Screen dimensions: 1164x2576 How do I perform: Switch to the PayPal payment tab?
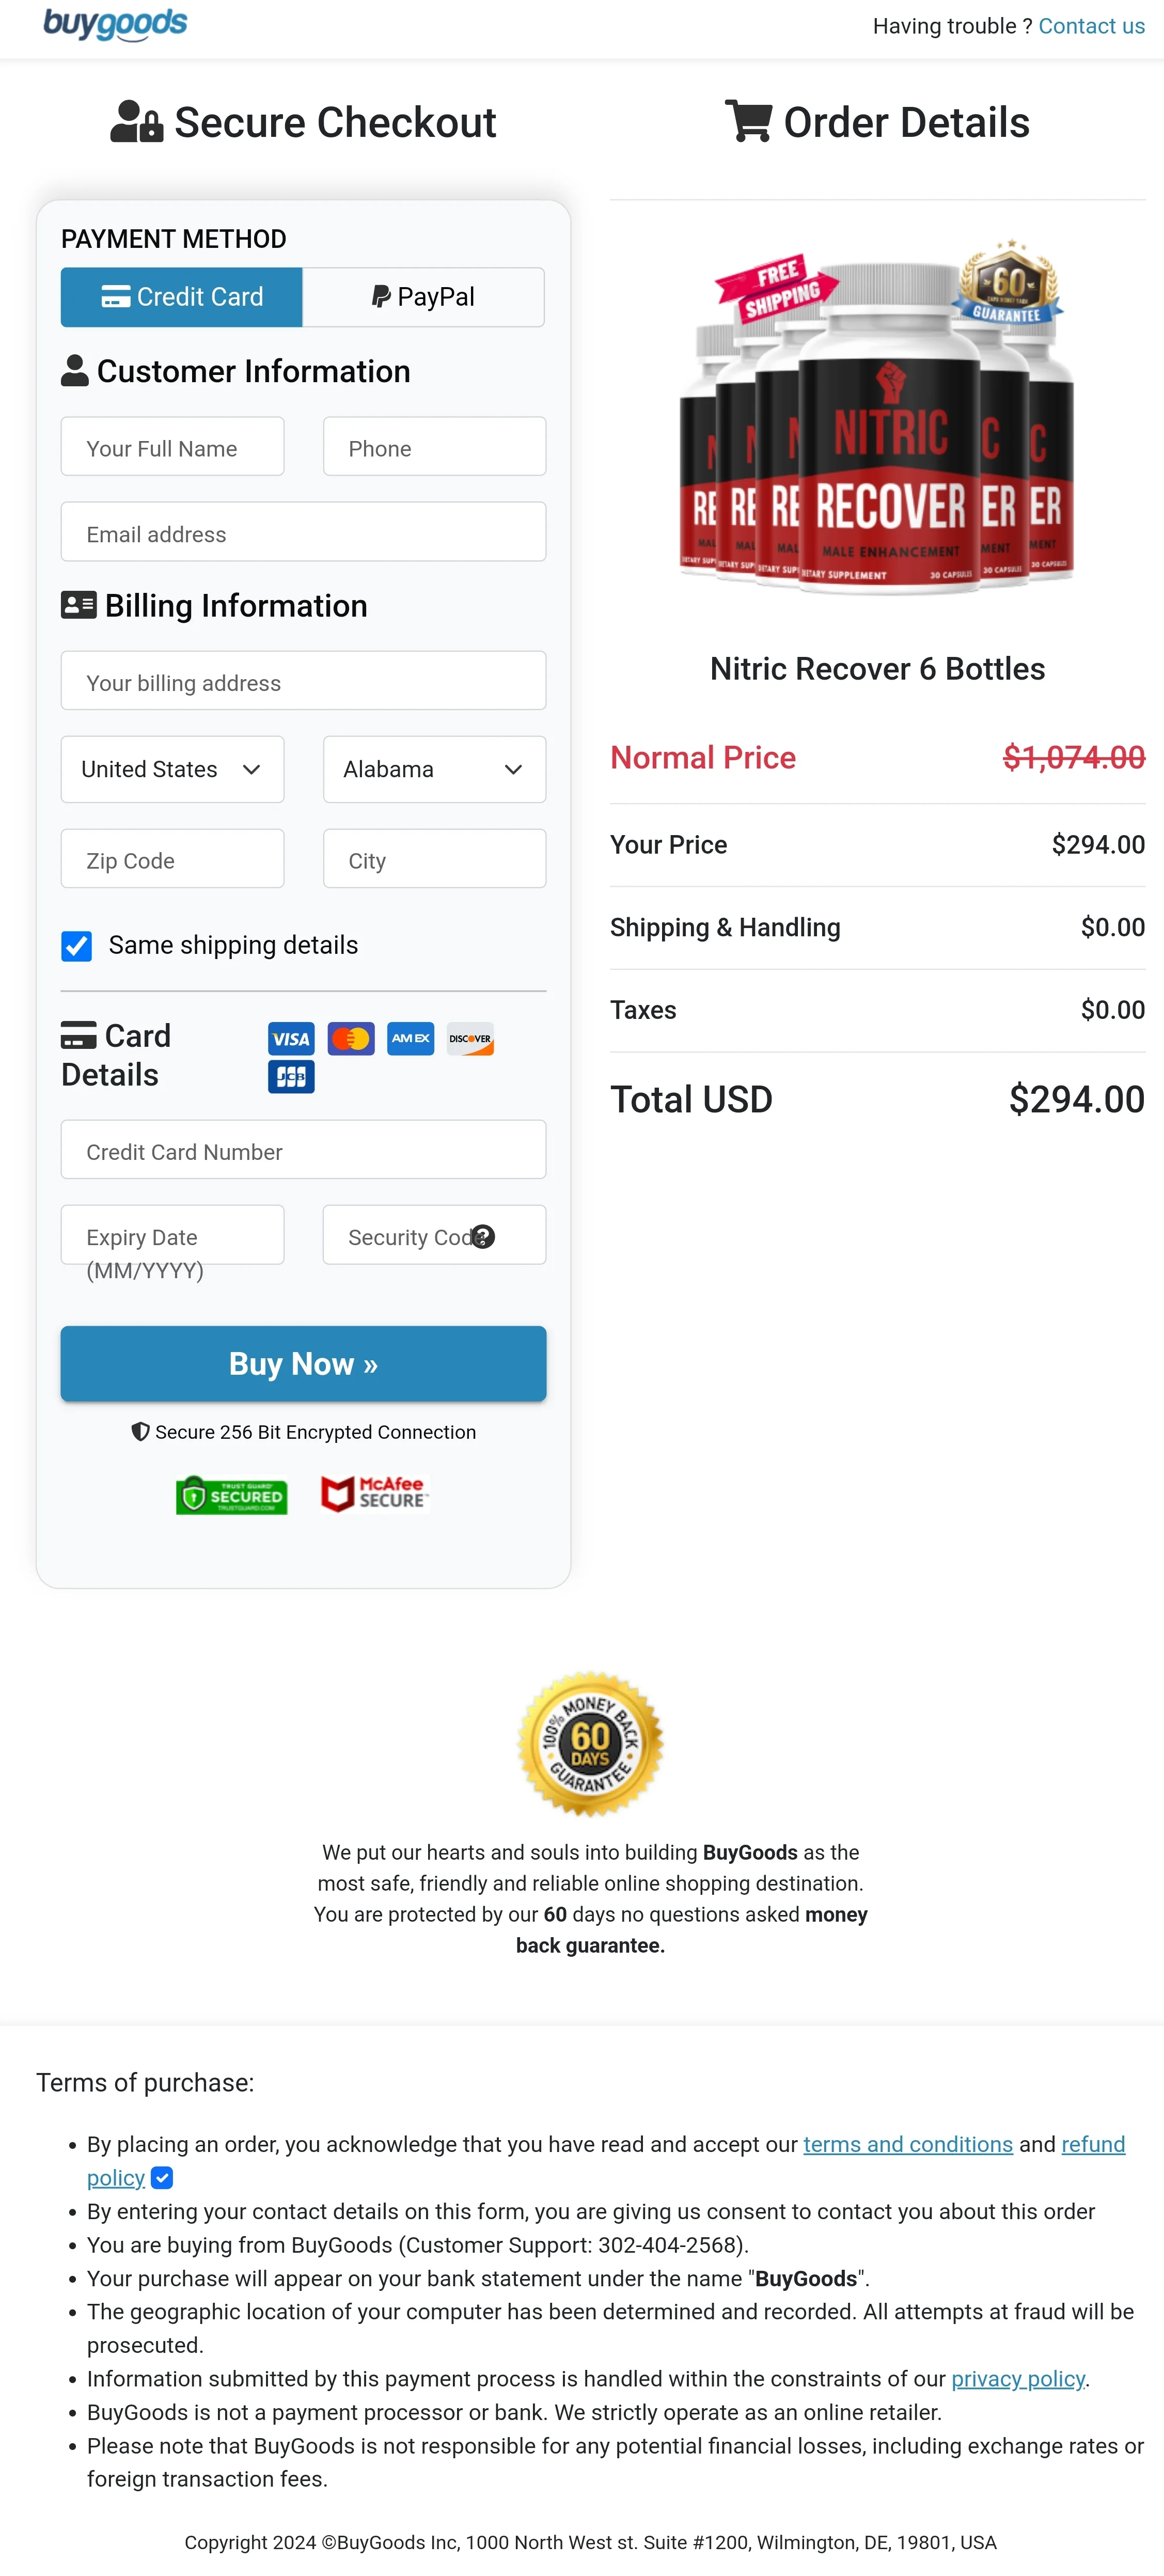(x=423, y=297)
